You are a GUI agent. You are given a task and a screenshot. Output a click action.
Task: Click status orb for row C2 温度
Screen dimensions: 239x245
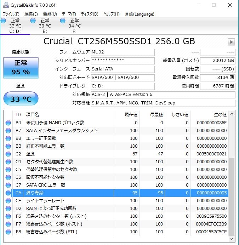8,154
